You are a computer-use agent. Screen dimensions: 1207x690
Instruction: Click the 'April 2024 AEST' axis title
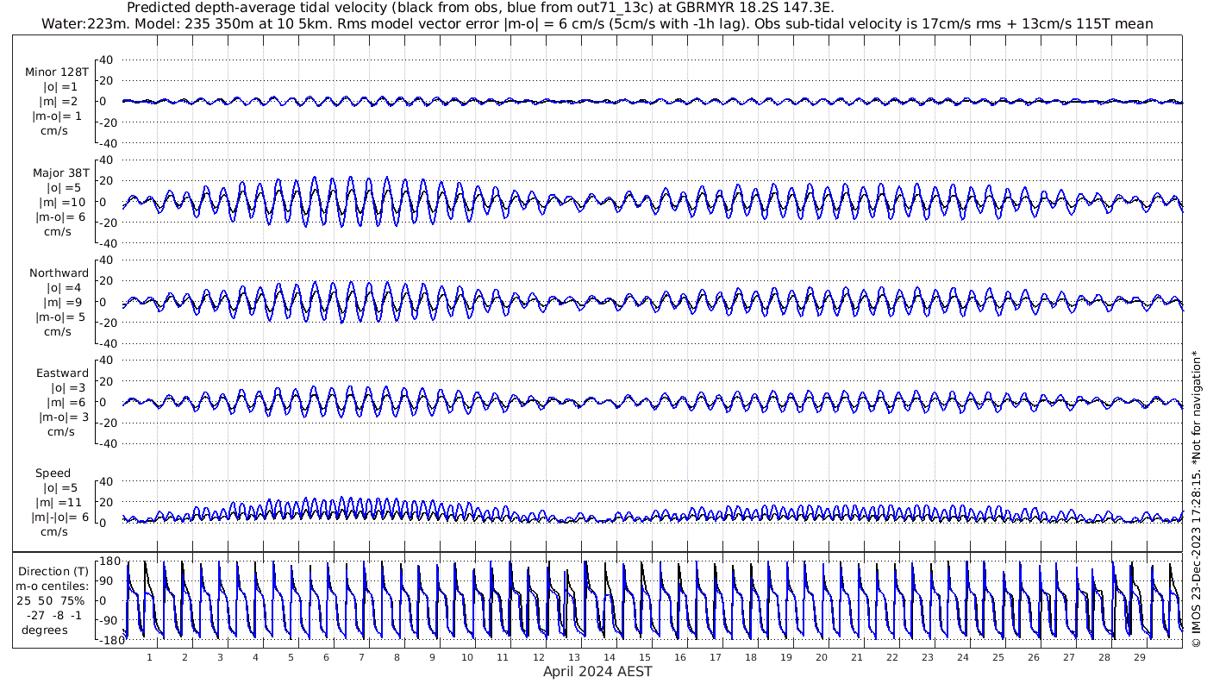tap(597, 671)
